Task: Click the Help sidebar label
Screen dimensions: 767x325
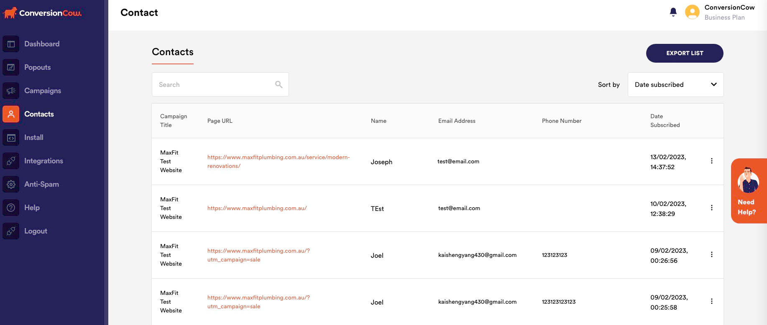Action: [x=32, y=208]
